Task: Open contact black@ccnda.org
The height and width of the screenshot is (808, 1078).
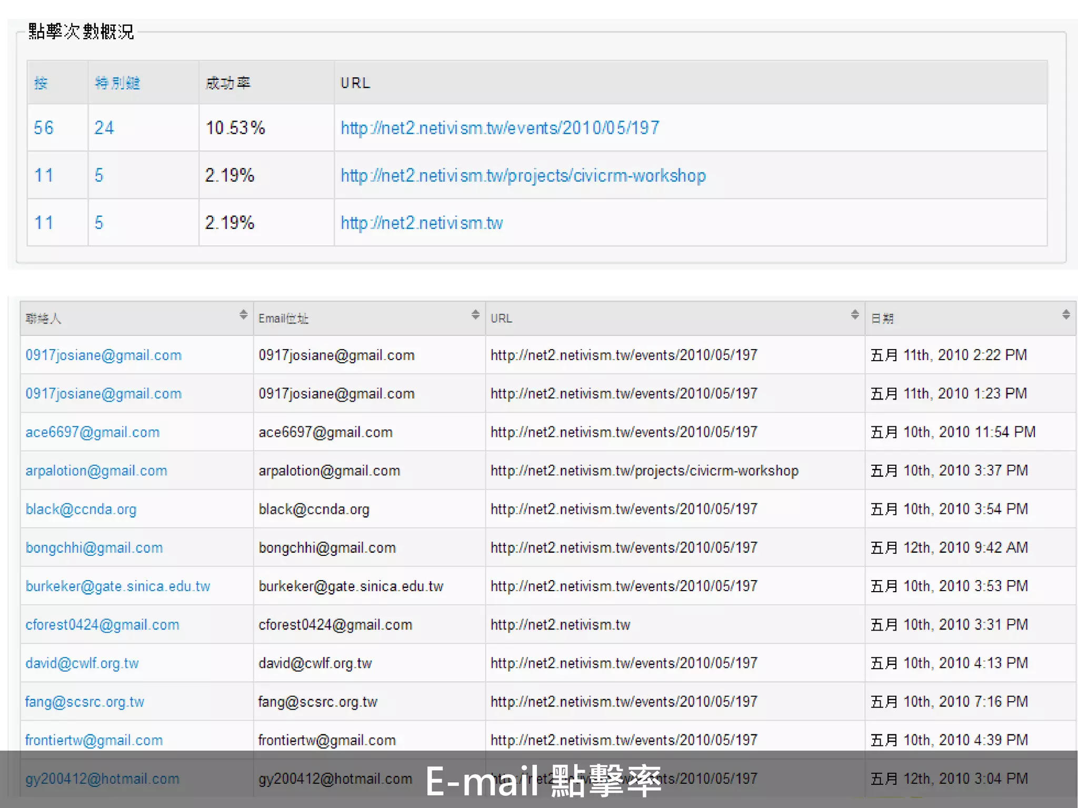Action: click(81, 509)
